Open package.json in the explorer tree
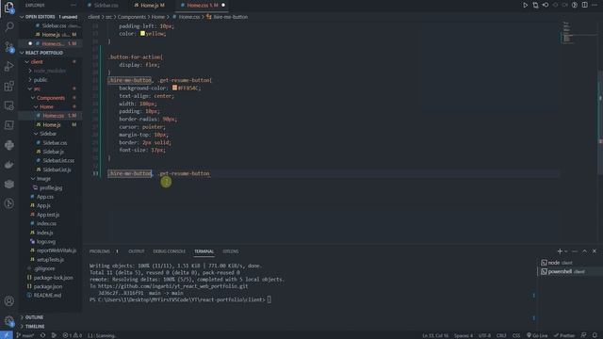The width and height of the screenshot is (603, 339). tap(48, 286)
